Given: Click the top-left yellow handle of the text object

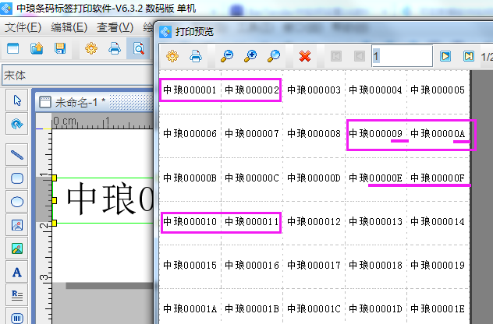Looking at the screenshot, I should coord(54,178).
